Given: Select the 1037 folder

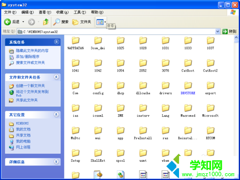Looking at the screenshot, I should click(x=210, y=43).
